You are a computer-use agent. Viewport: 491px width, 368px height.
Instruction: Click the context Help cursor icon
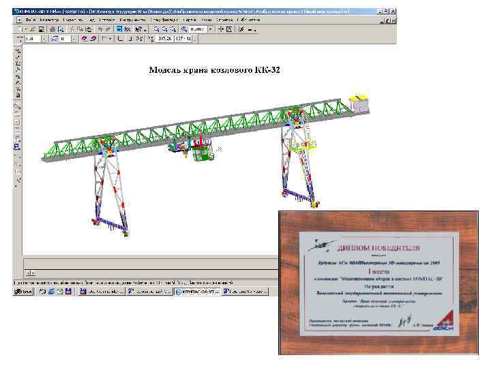pyautogui.click(x=138, y=29)
